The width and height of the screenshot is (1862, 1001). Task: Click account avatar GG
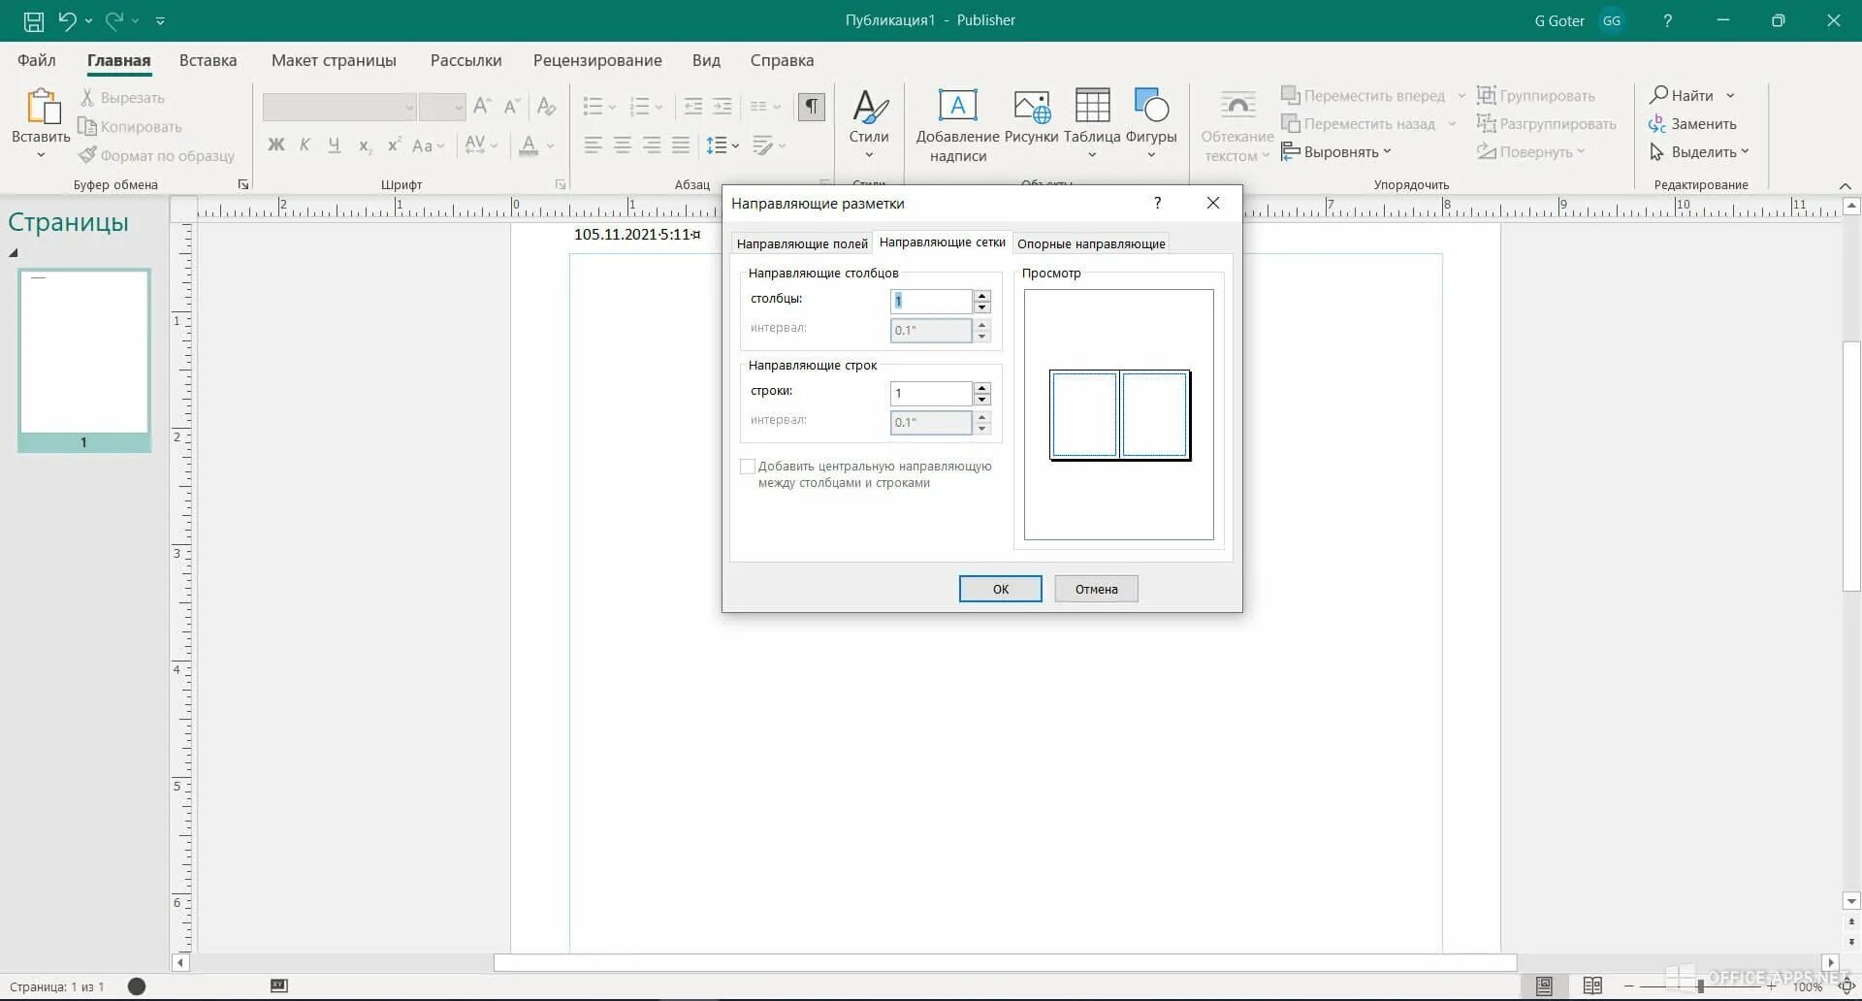click(1612, 20)
